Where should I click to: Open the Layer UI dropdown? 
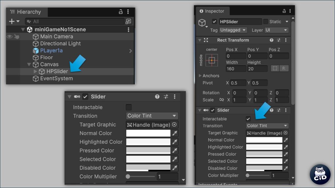(276, 30)
